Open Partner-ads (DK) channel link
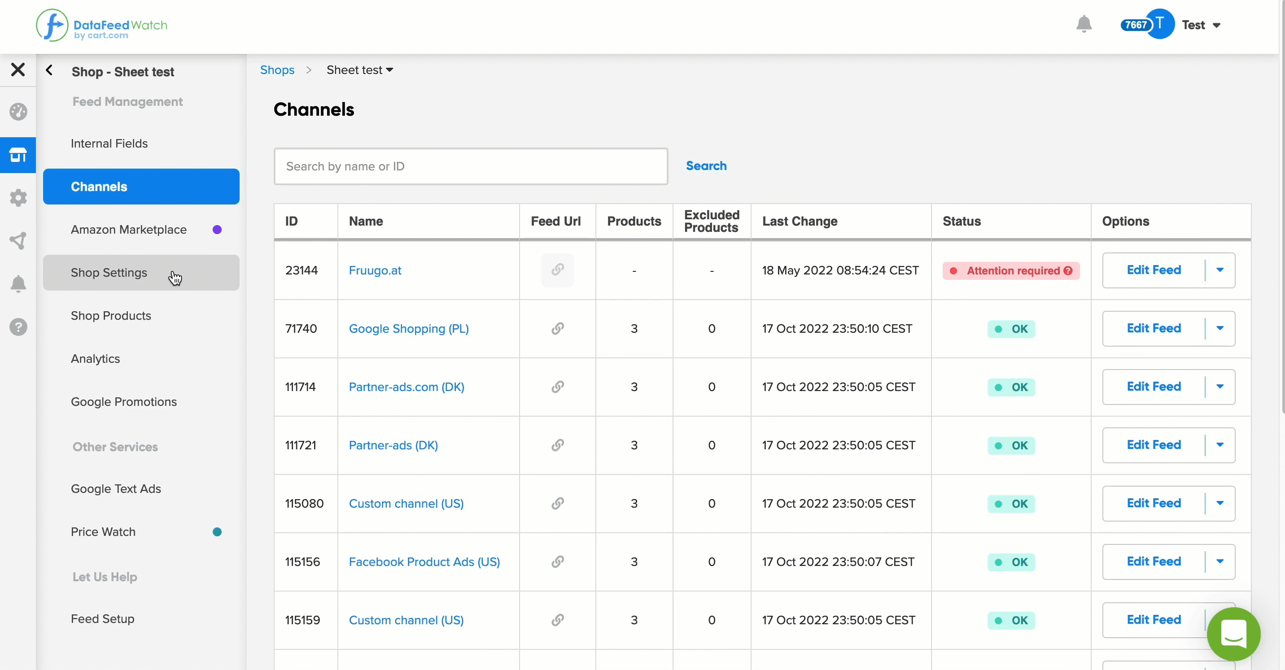This screenshot has width=1285, height=670. 393,445
